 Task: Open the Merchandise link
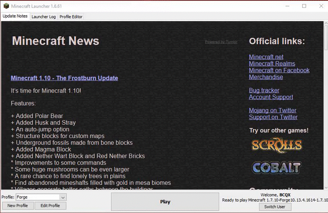coord(266,77)
